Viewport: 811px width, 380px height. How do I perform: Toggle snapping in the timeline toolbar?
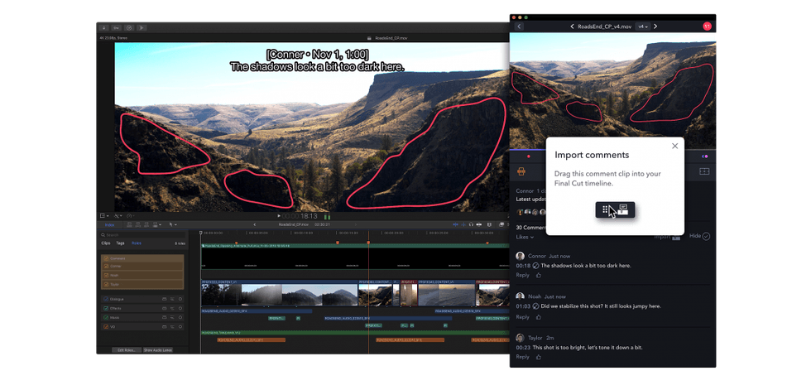[x=479, y=224]
